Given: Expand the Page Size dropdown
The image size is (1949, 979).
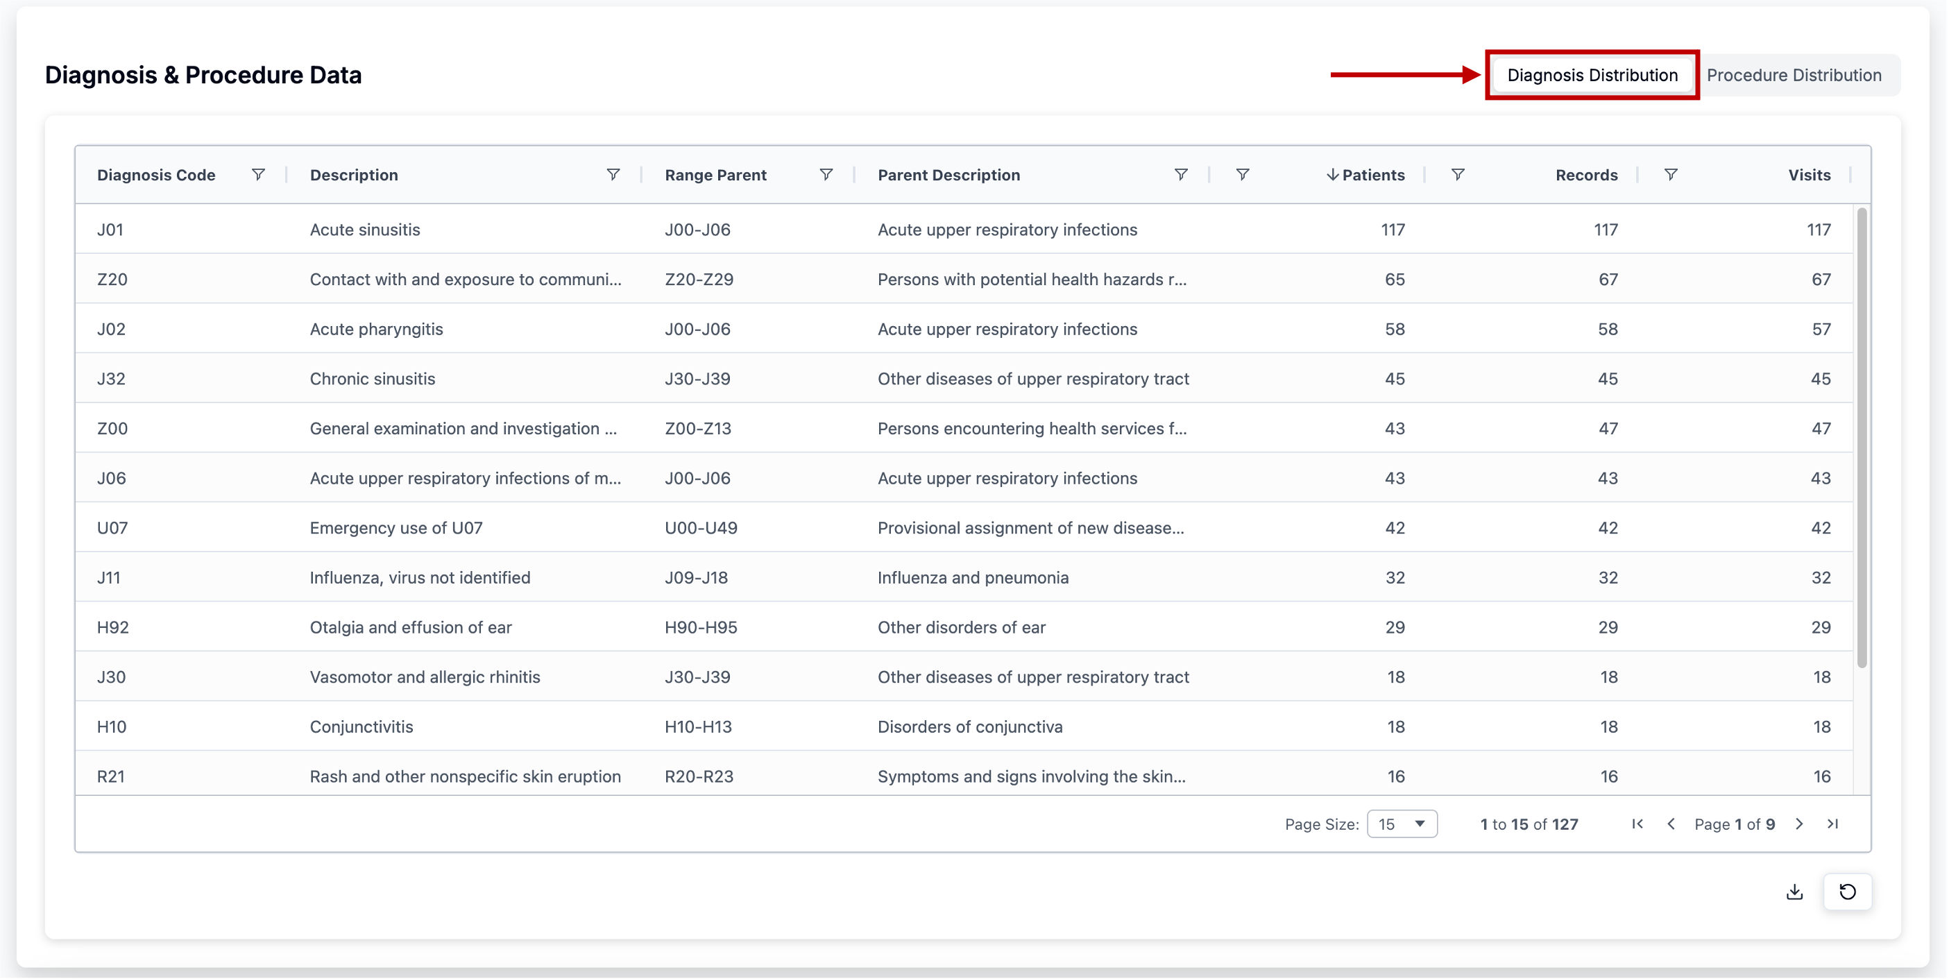Looking at the screenshot, I should [1402, 824].
